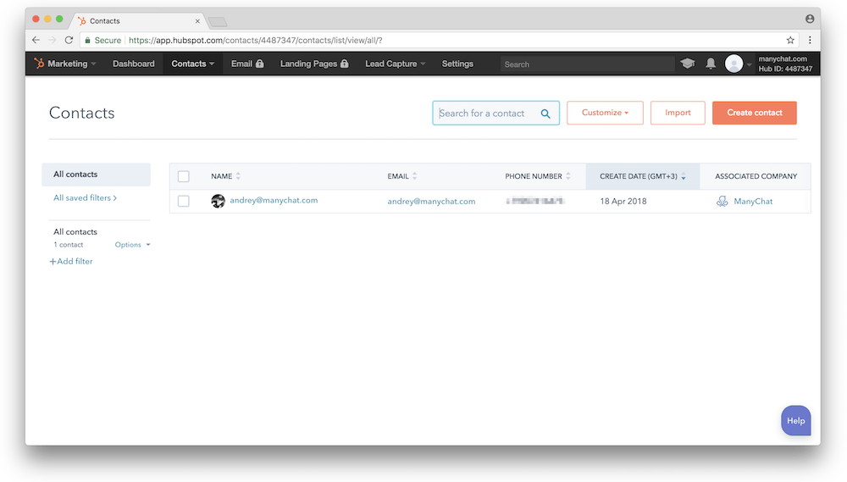Image resolution: width=847 pixels, height=482 pixels.
Task: Focus the top navbar Search field
Action: [587, 64]
